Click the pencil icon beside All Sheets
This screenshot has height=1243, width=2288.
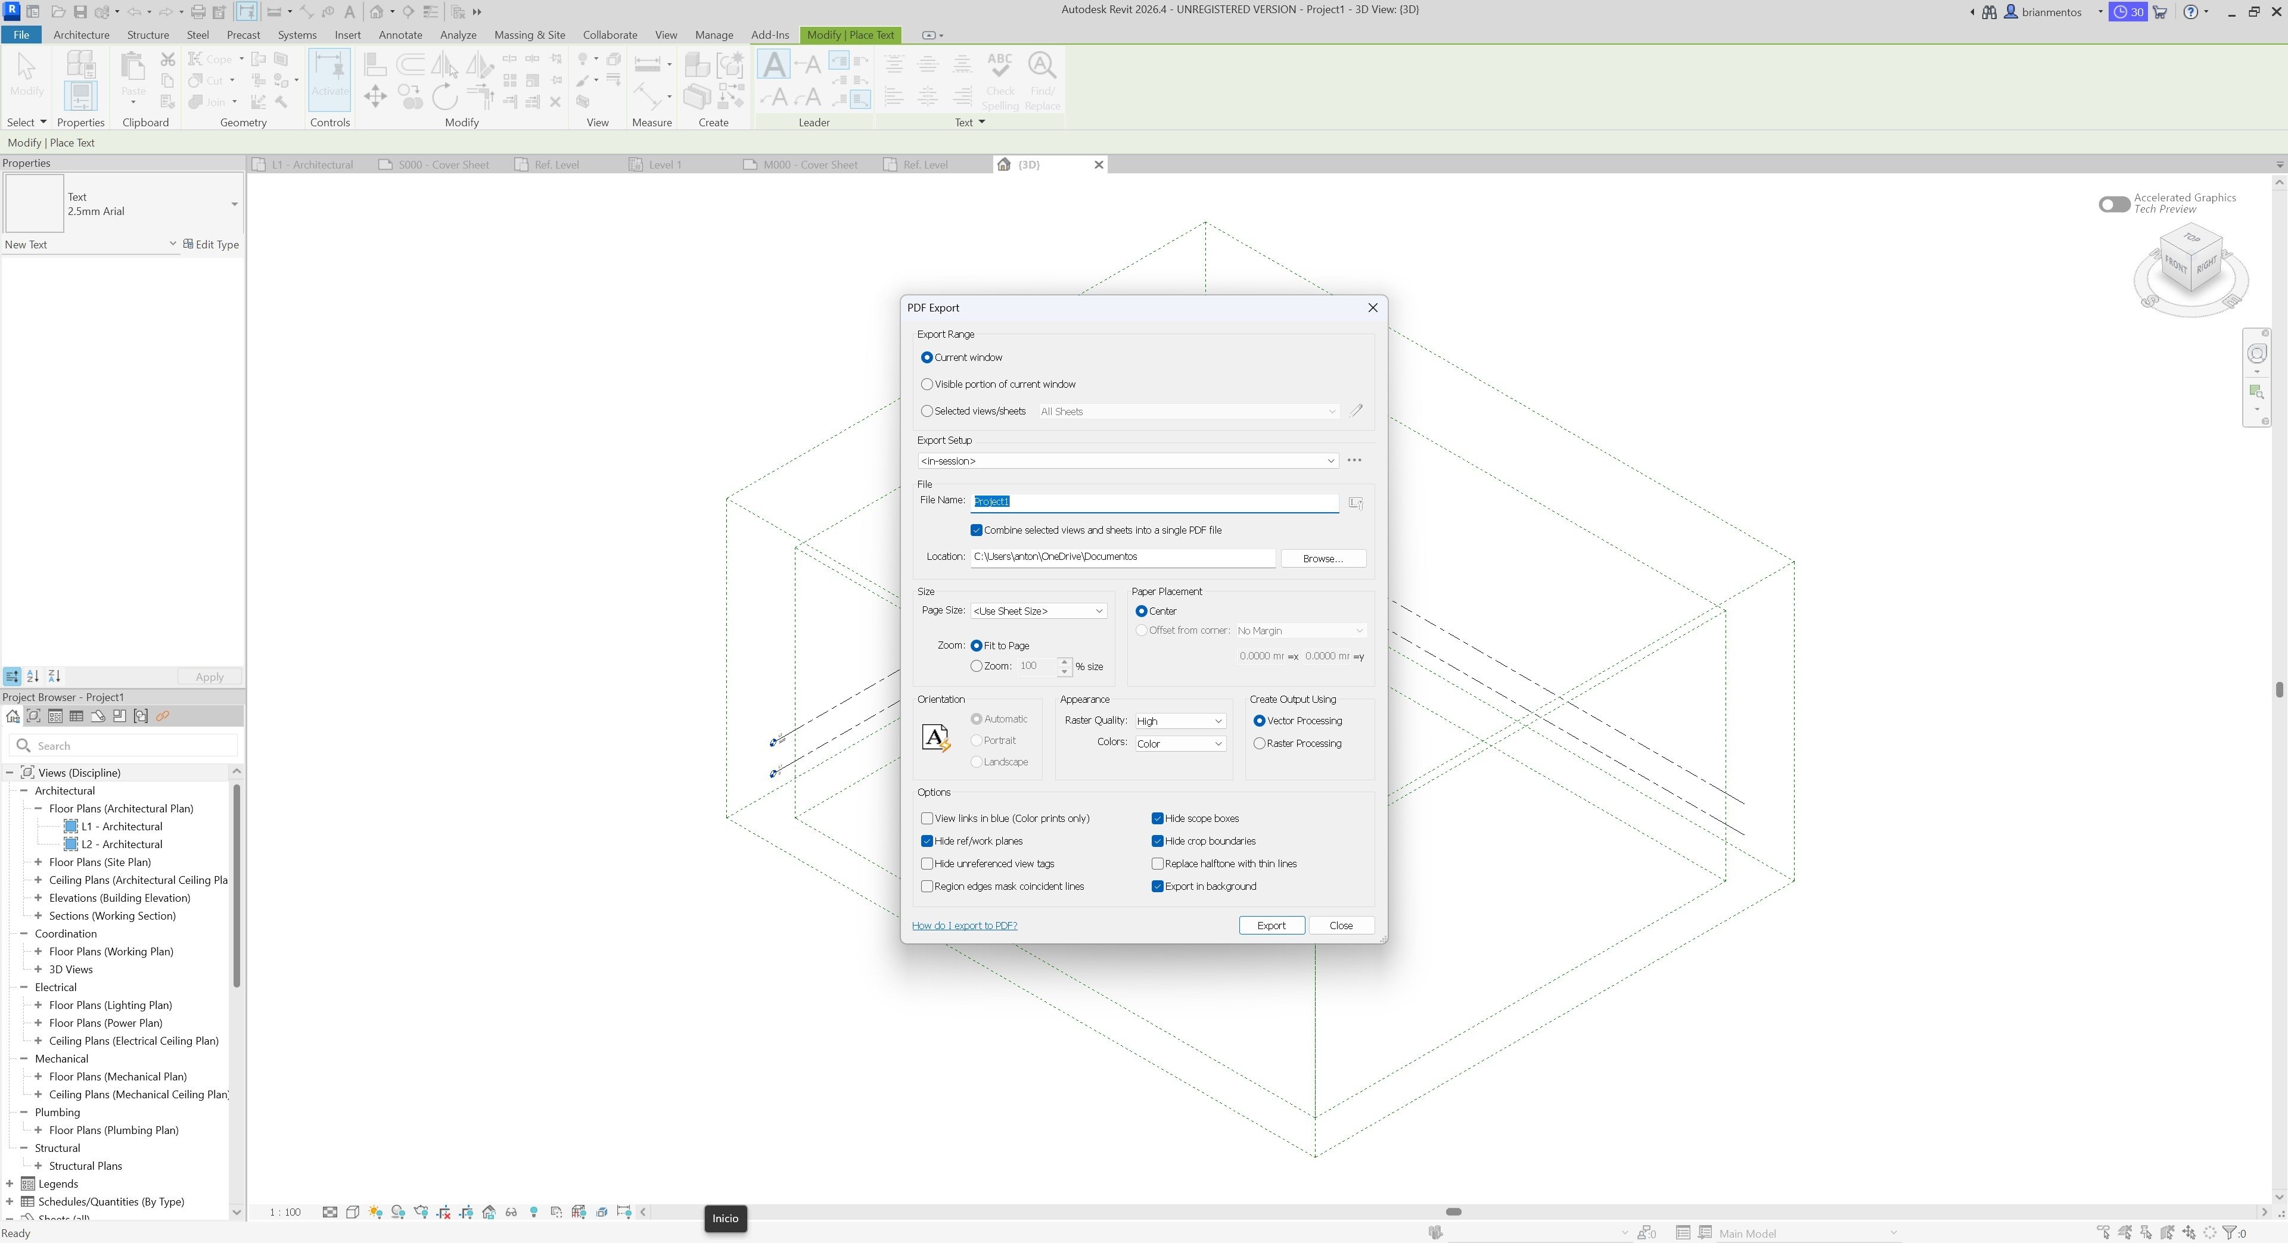pyautogui.click(x=1356, y=411)
